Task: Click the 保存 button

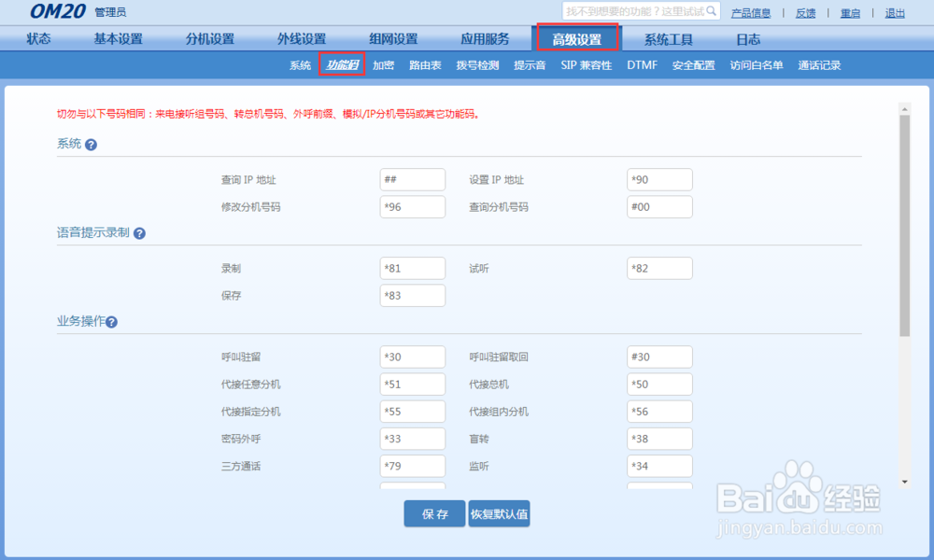Action: tap(433, 513)
